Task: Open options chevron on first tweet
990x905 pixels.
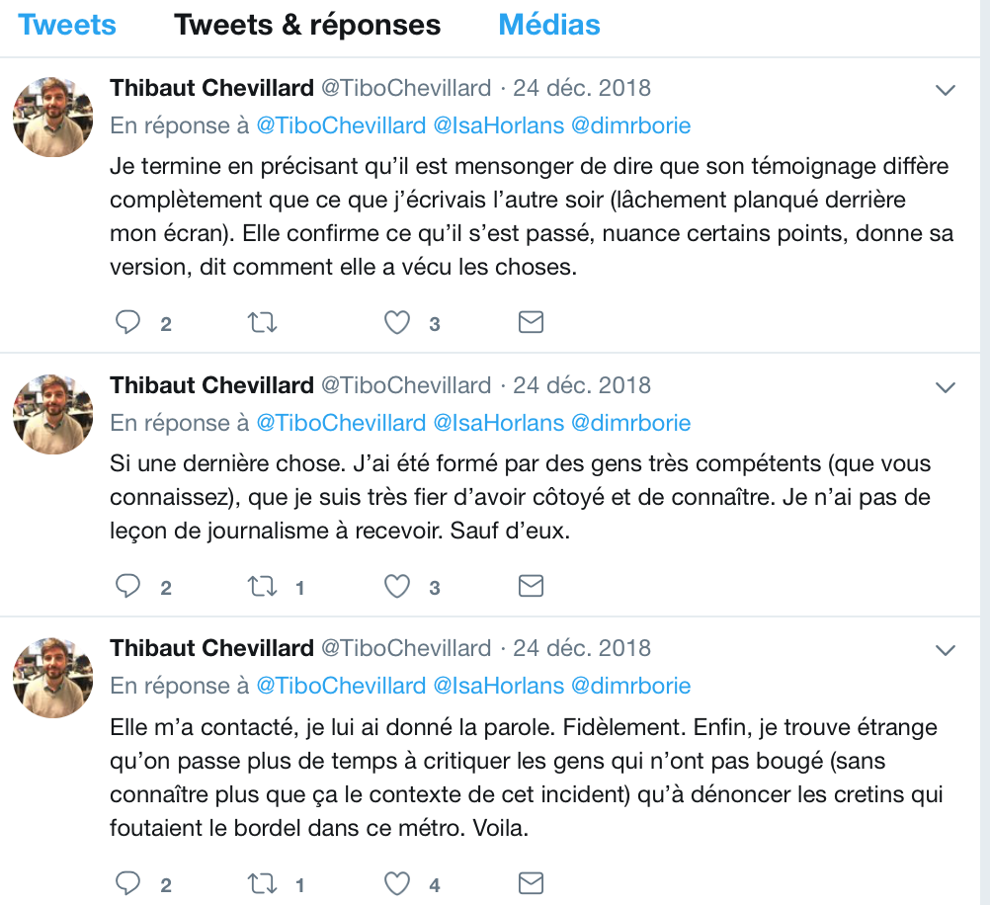Action: click(x=946, y=90)
